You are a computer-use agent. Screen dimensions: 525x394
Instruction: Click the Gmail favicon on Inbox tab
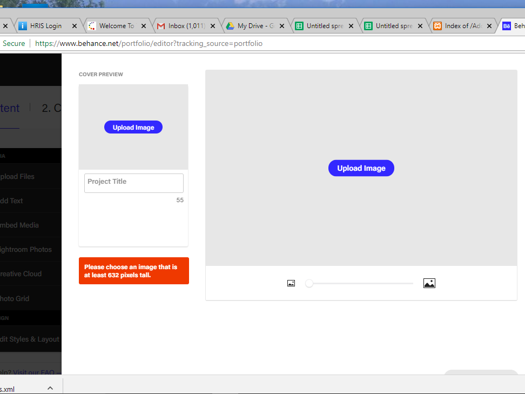[x=161, y=26]
